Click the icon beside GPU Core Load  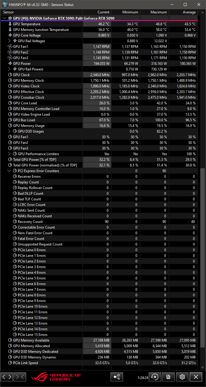pyautogui.click(x=10, y=103)
